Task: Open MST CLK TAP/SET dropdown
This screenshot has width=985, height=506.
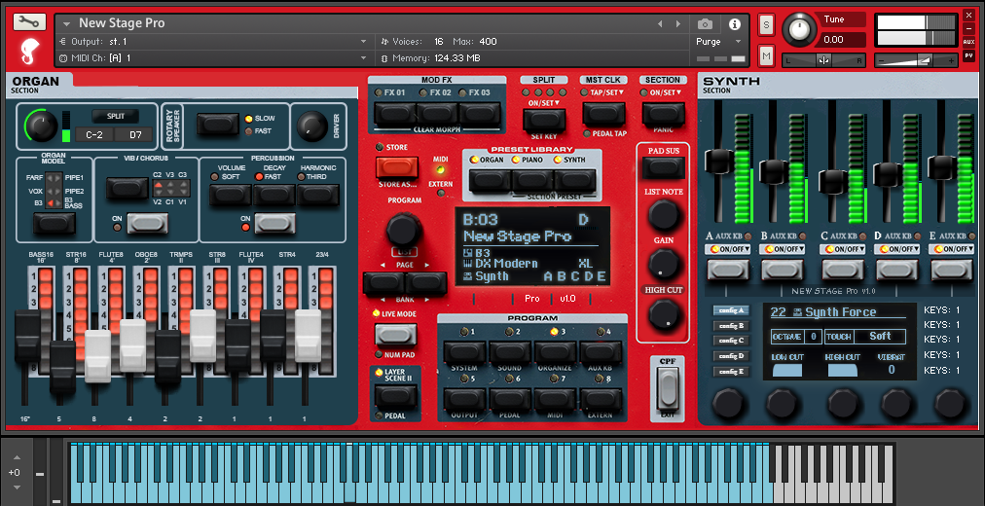Action: click(x=606, y=92)
